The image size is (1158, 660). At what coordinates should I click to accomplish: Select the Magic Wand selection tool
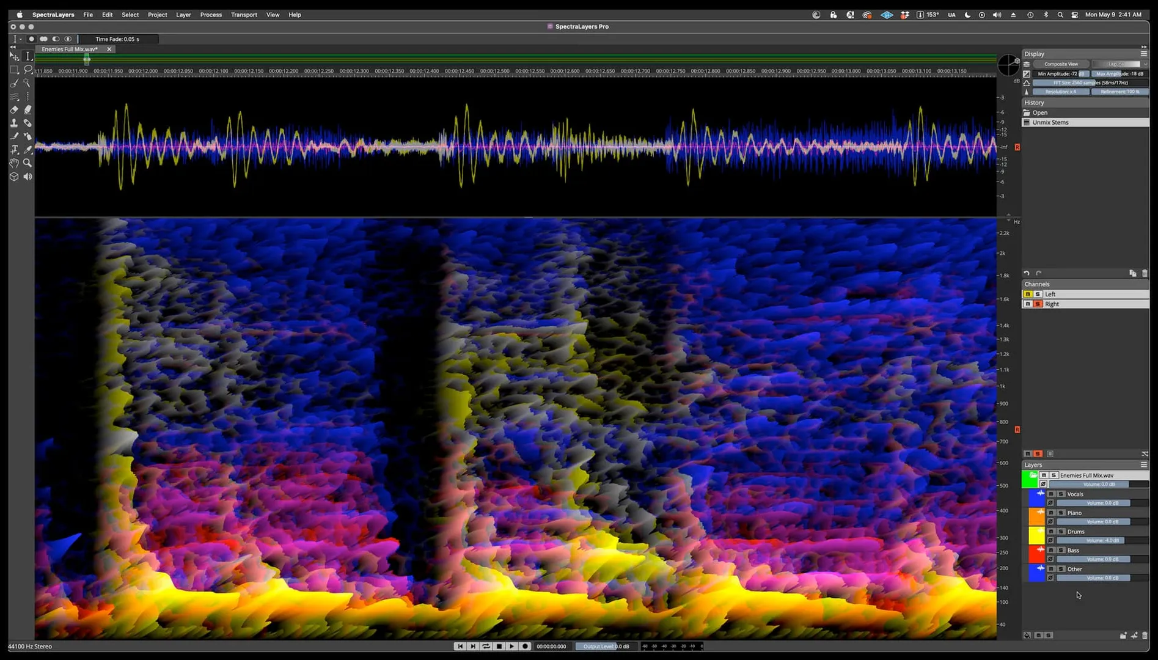pos(27,83)
